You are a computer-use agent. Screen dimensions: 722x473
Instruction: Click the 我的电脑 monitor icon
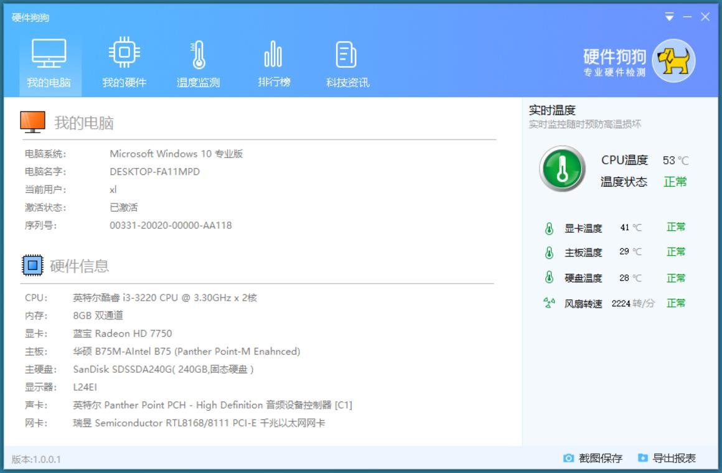pyautogui.click(x=49, y=54)
